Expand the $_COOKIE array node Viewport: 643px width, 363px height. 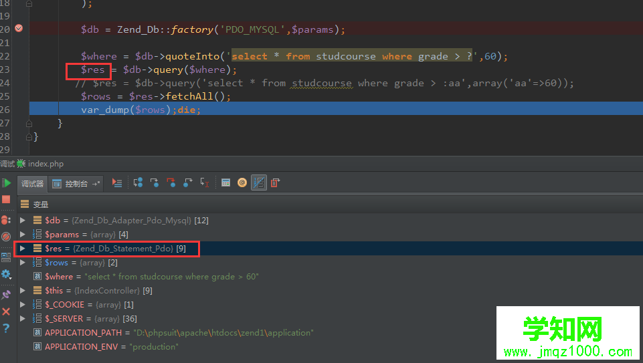point(23,304)
